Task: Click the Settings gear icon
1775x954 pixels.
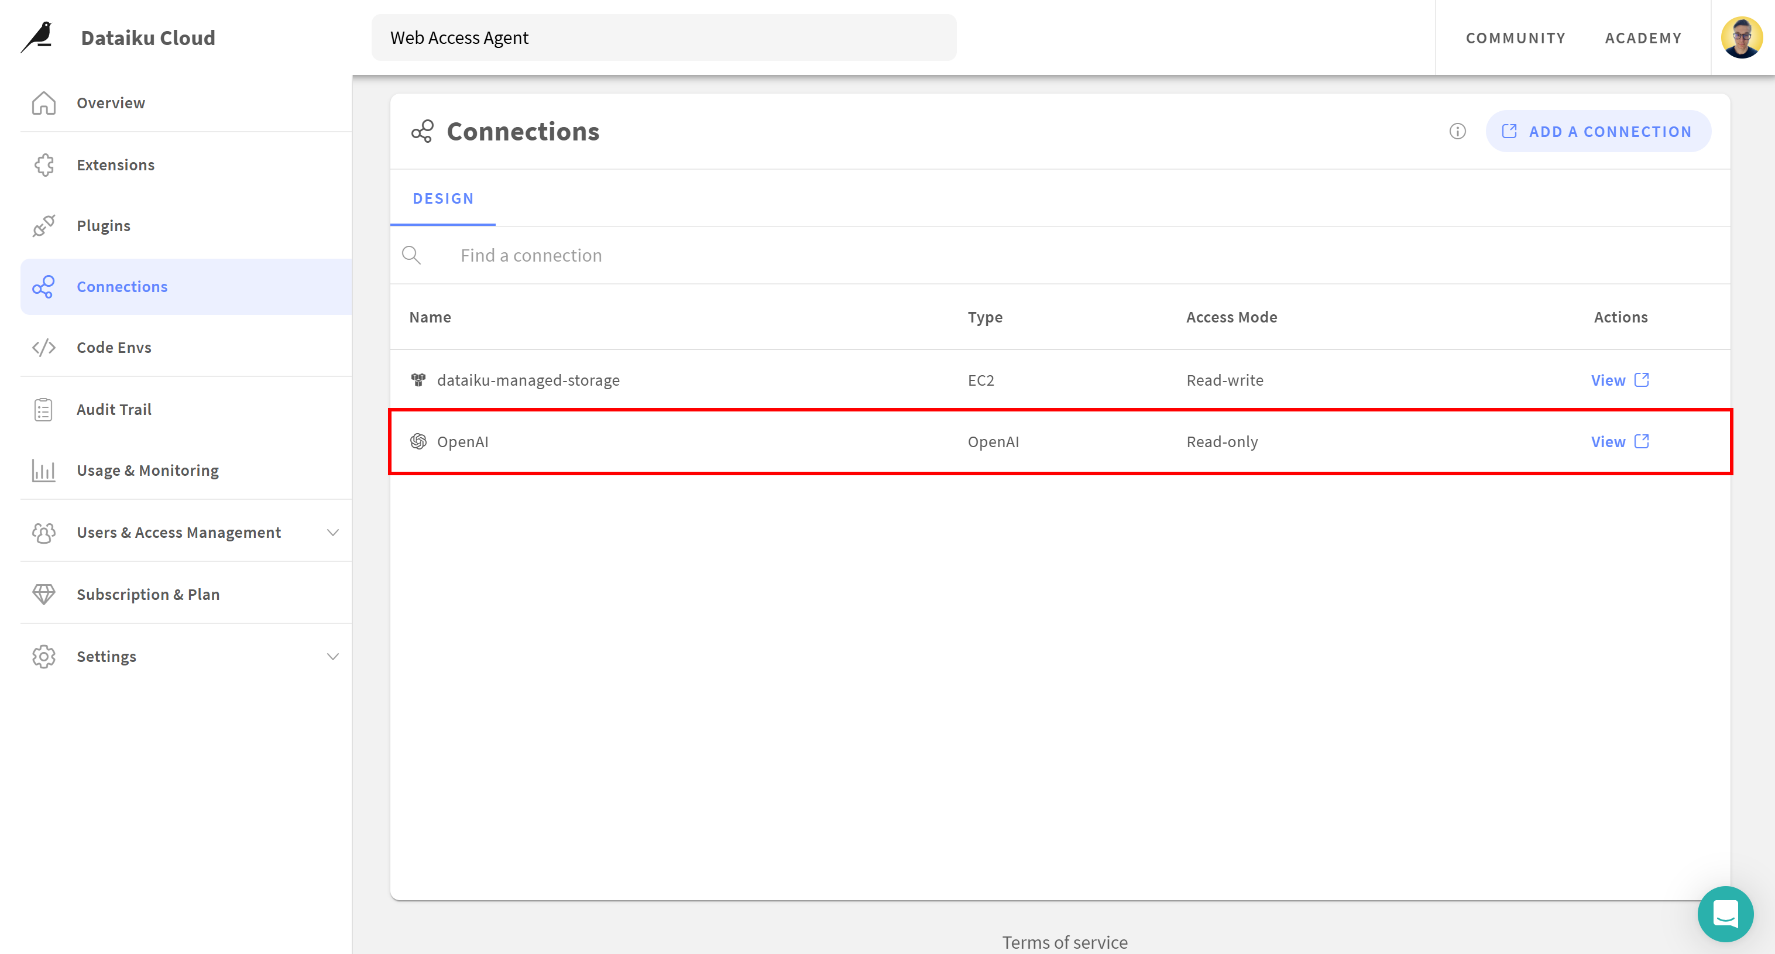Action: coord(43,656)
